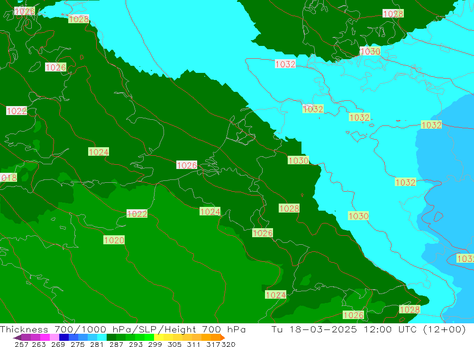Click the 293 legend value
The image size is (474, 347).
click(136, 344)
